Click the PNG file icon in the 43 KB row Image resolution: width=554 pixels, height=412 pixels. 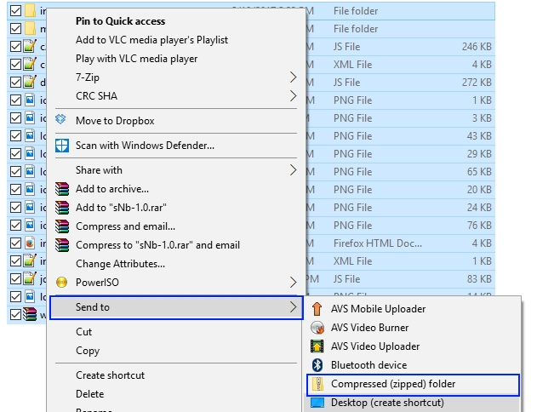click(x=30, y=135)
